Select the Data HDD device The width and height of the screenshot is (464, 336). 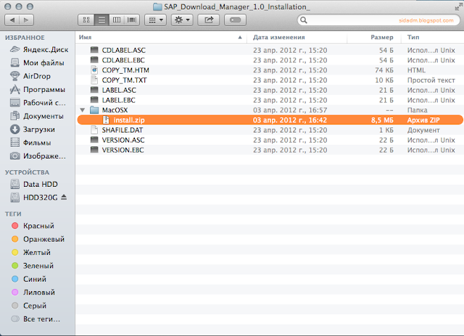coord(34,184)
